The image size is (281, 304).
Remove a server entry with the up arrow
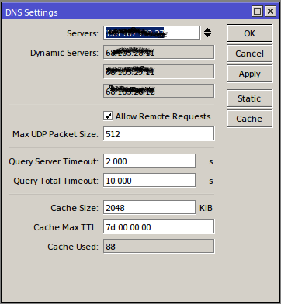(x=207, y=30)
